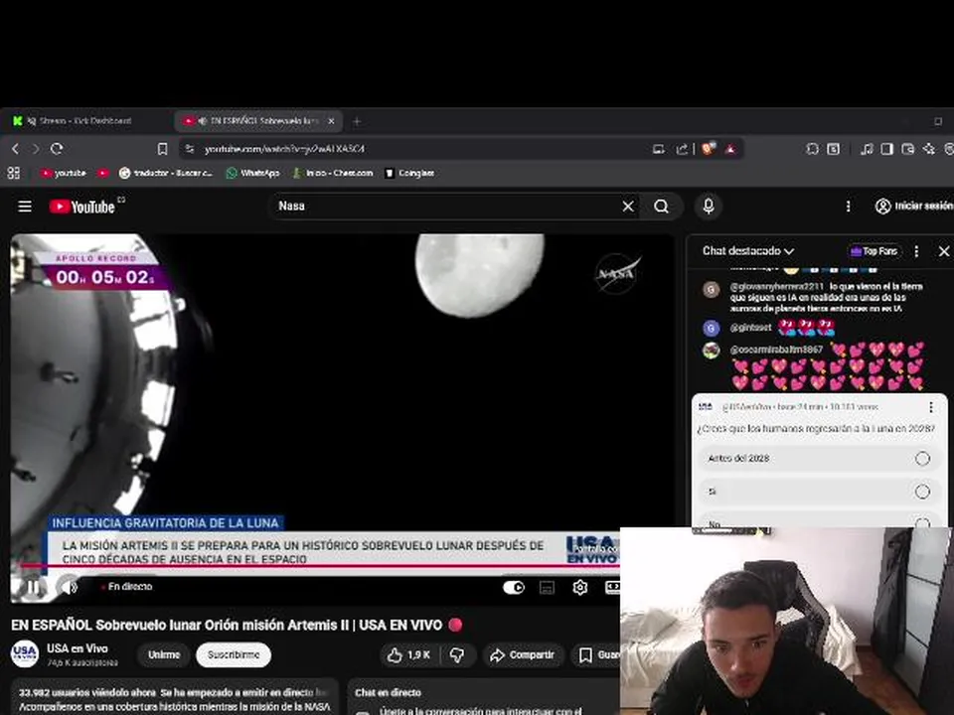This screenshot has height=715, width=954.
Task: Select the EN ESPAÑOL Sobrevuelo YouTube tab
Action: pyautogui.click(x=258, y=121)
